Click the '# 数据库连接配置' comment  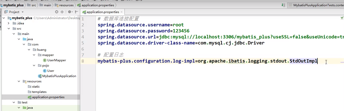pos(118,19)
